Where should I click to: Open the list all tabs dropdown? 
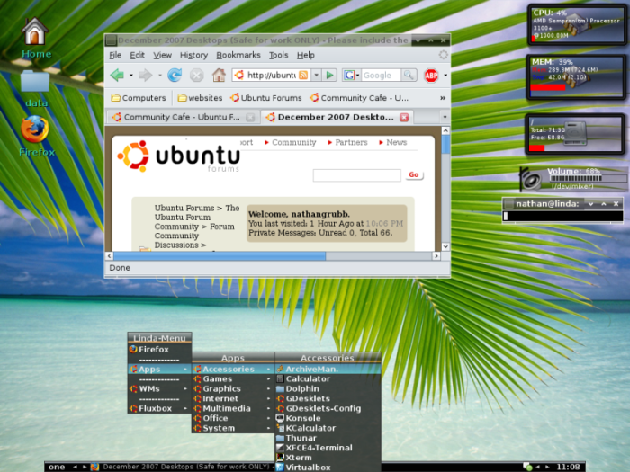tap(445, 117)
